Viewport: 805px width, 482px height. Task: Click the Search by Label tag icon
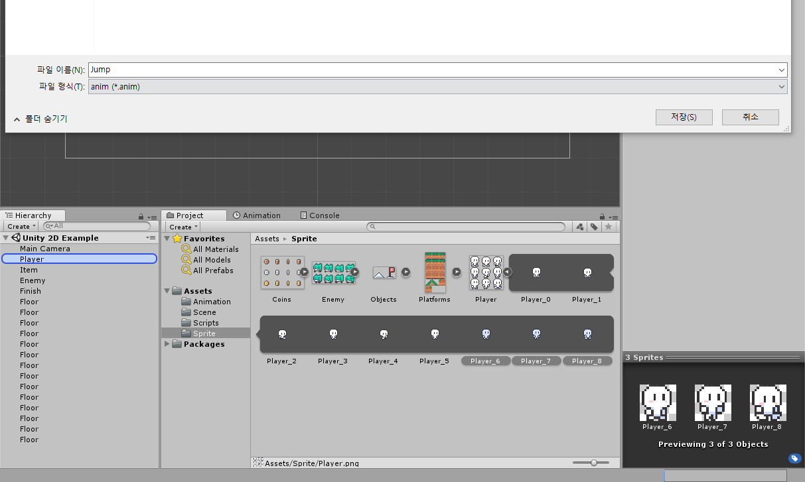[x=594, y=227]
